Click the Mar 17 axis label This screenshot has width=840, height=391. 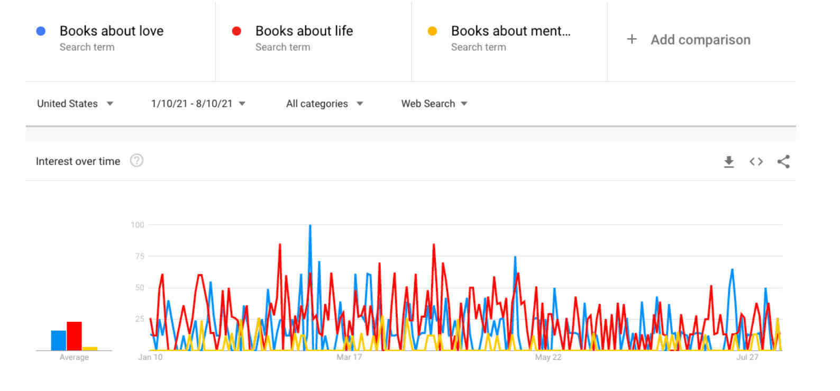[x=349, y=357]
